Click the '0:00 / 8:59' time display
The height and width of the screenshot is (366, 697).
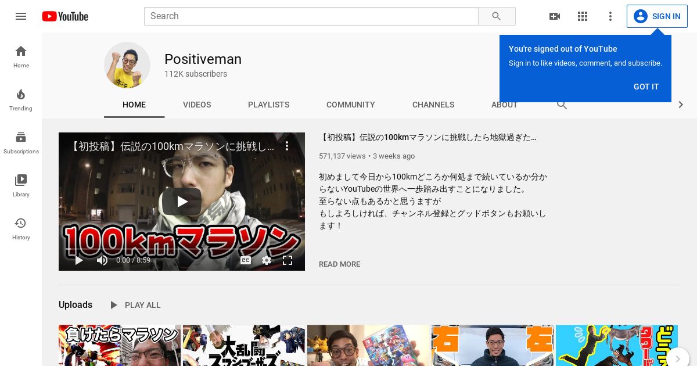[133, 260]
